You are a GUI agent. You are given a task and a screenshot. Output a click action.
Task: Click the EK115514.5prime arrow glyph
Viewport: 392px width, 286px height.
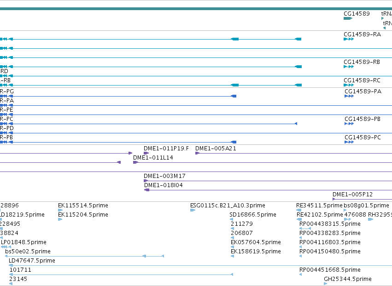click(60, 211)
